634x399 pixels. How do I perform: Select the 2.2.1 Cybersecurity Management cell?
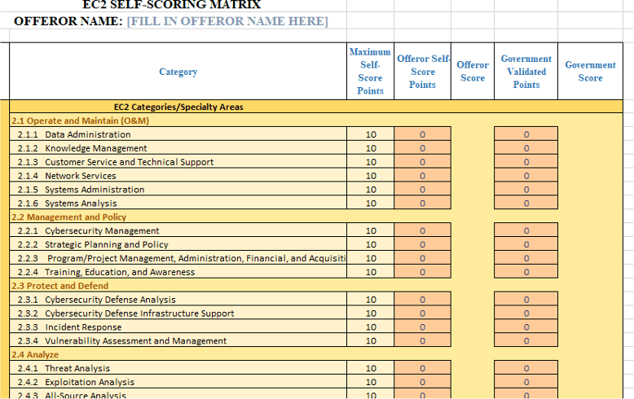(x=178, y=230)
